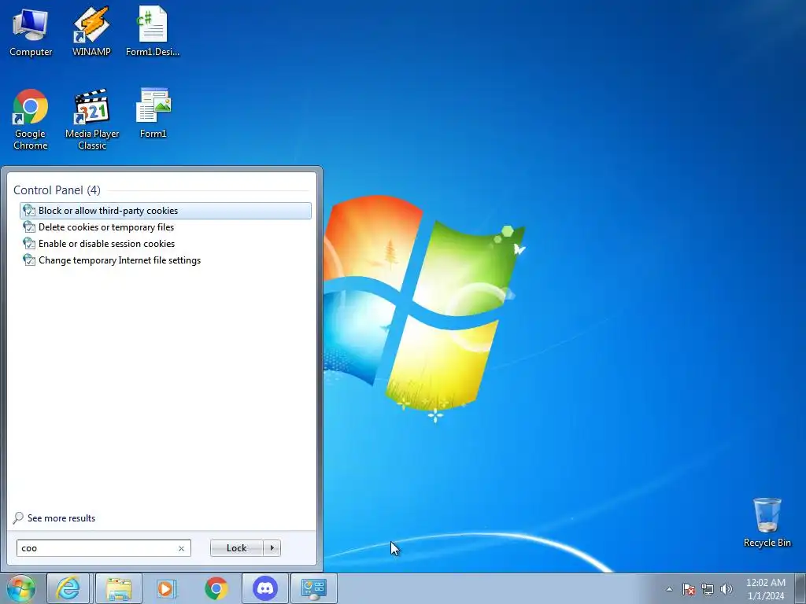Click the Control Panel (4) results header
This screenshot has height=604, width=806.
point(57,190)
